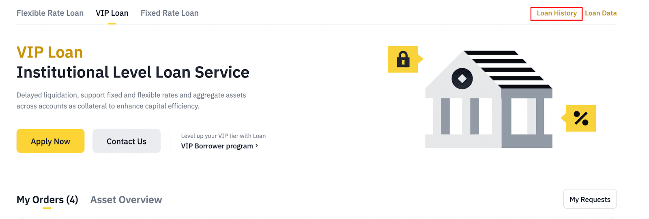Viewport: 649px width, 219px height.
Task: Click the striped roof of the bank illustration
Action: (507, 69)
